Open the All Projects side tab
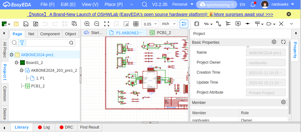The width and height of the screenshot is (301, 132). pos(5,50)
